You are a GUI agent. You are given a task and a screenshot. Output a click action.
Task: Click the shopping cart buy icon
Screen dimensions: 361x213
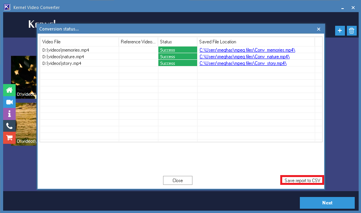click(9, 138)
